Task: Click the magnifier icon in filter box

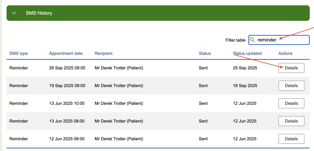Action: [x=252, y=40]
